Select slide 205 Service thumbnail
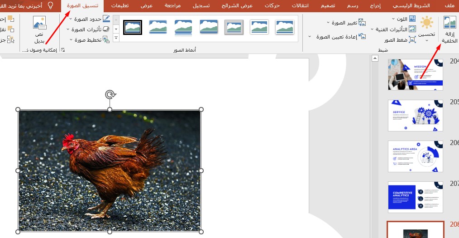 [416, 116]
